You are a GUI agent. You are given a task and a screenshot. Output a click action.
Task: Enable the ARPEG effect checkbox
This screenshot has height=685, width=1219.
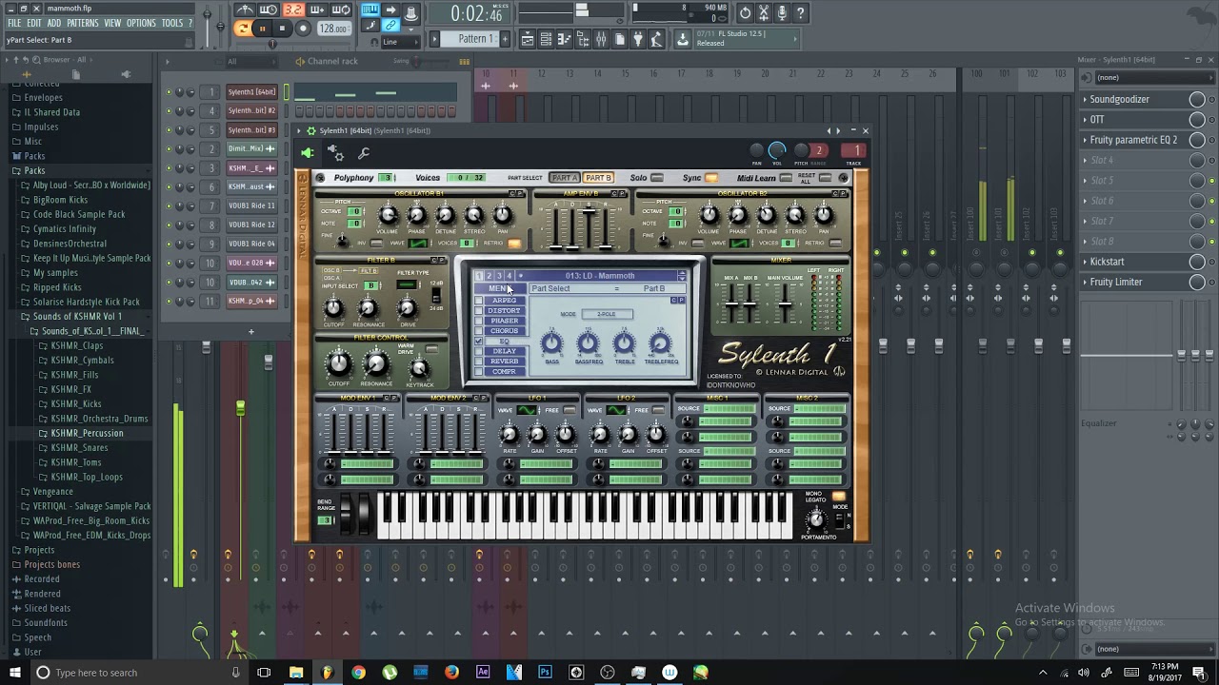479,301
